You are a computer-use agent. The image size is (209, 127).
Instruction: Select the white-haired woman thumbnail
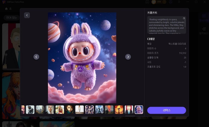coord(50,110)
